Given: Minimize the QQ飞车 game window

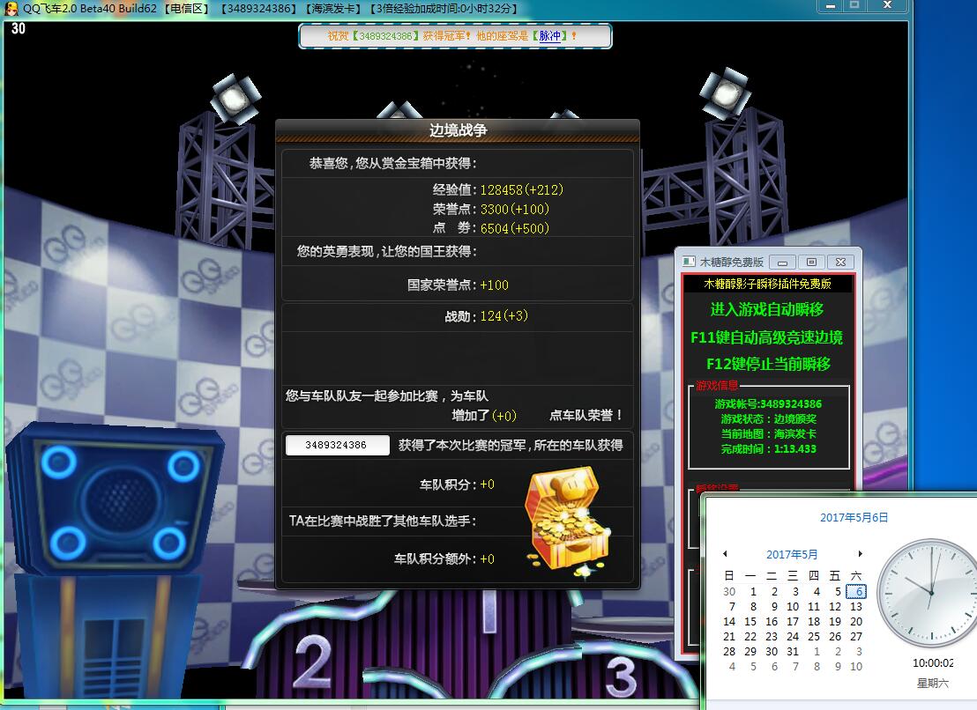Looking at the screenshot, I should pyautogui.click(x=830, y=5).
